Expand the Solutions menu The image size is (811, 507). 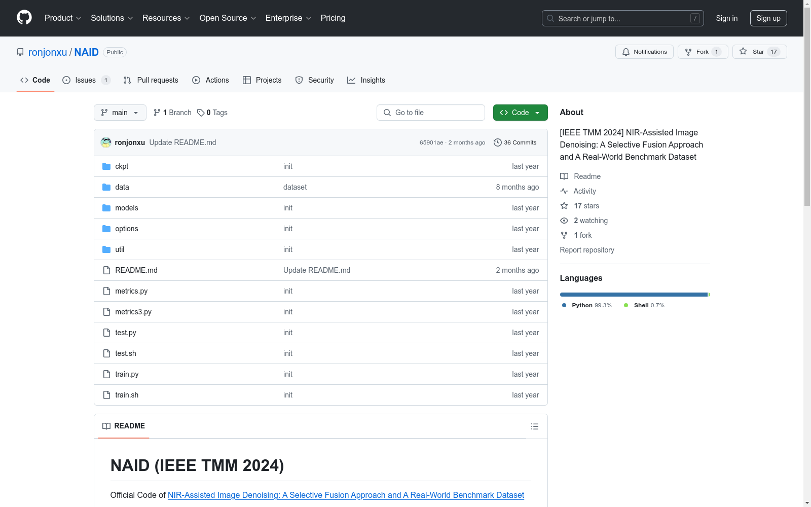(x=112, y=18)
